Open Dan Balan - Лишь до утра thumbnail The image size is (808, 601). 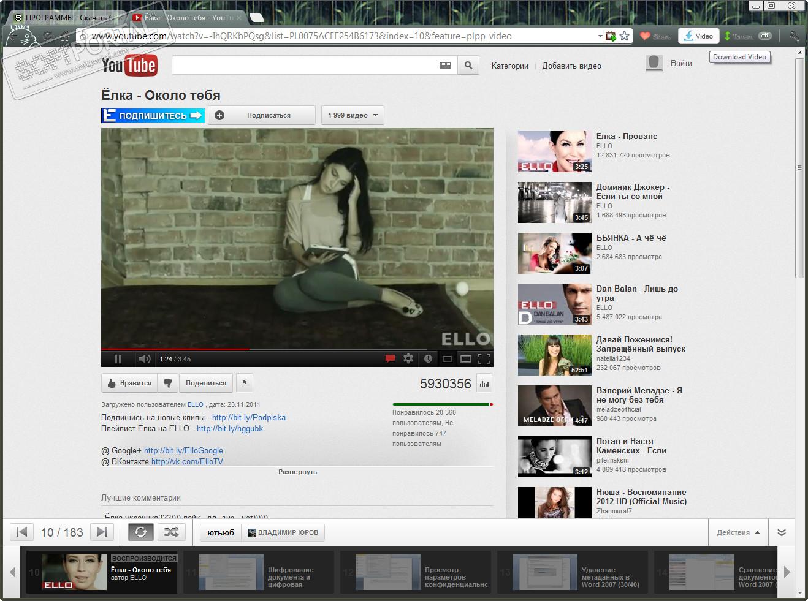coord(554,304)
